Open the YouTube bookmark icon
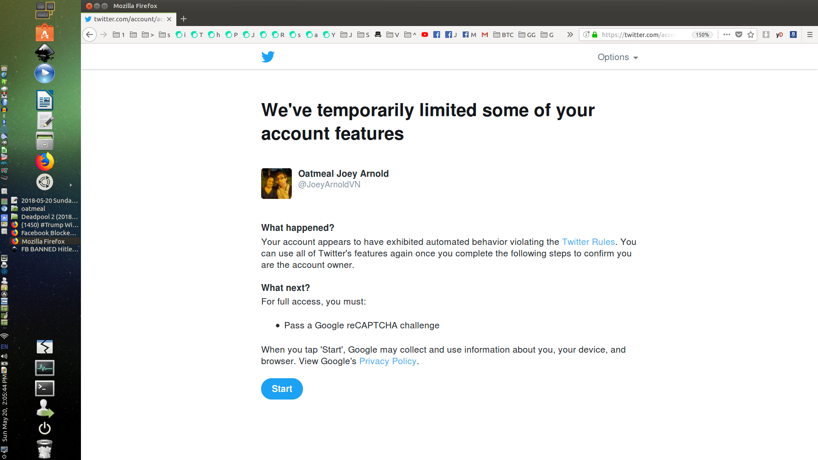The height and width of the screenshot is (460, 818). tap(425, 34)
